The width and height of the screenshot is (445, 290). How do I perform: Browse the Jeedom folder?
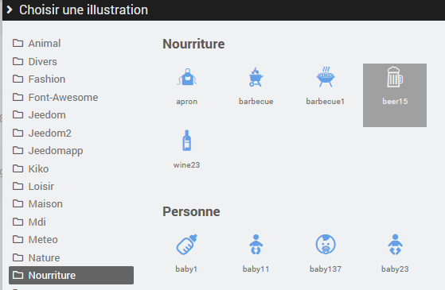click(39, 115)
